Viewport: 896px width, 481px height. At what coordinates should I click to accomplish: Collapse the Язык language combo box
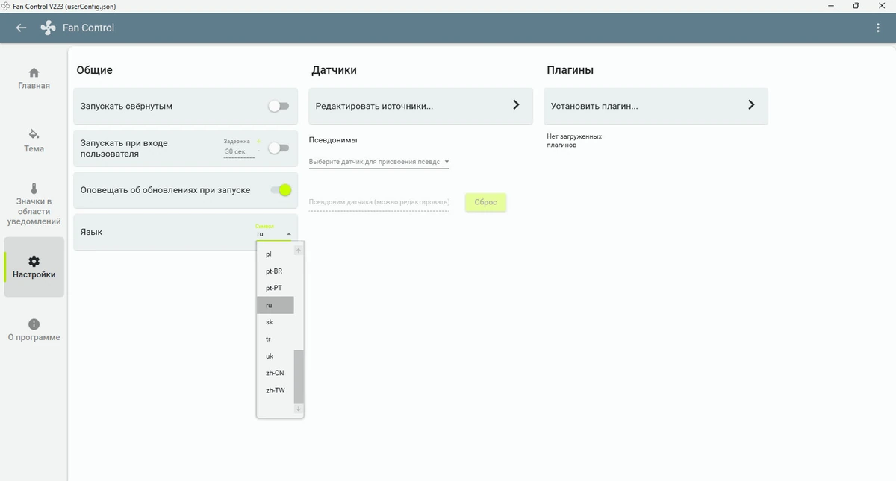[274, 233]
